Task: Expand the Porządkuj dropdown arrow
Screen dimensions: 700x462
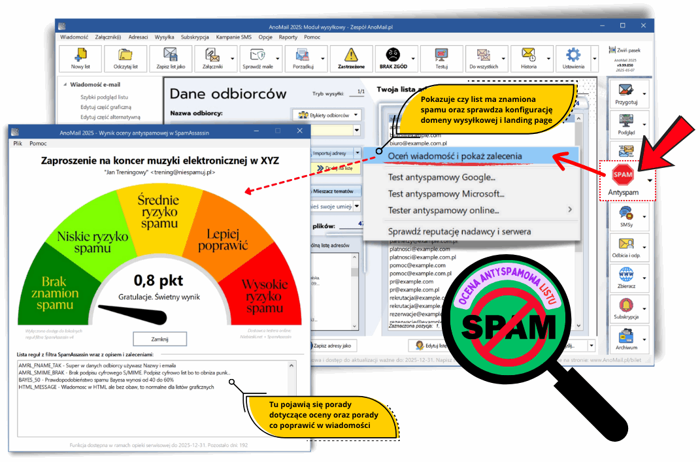Action: (323, 58)
